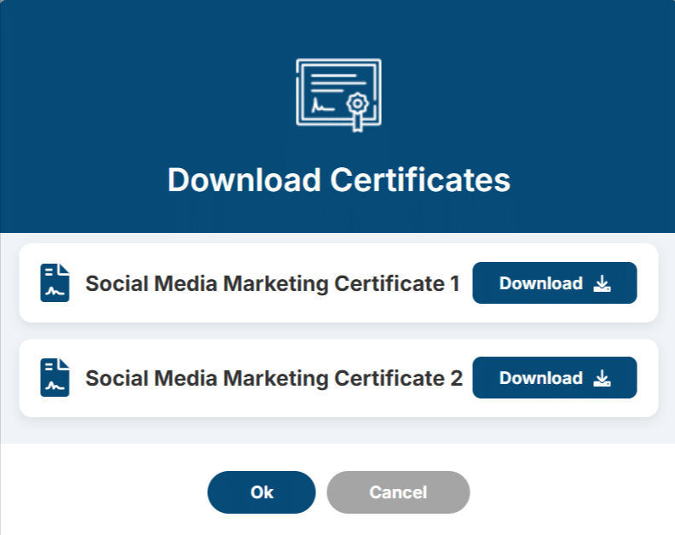Confirm with the Ok button
This screenshot has width=675, height=535.
(x=262, y=491)
